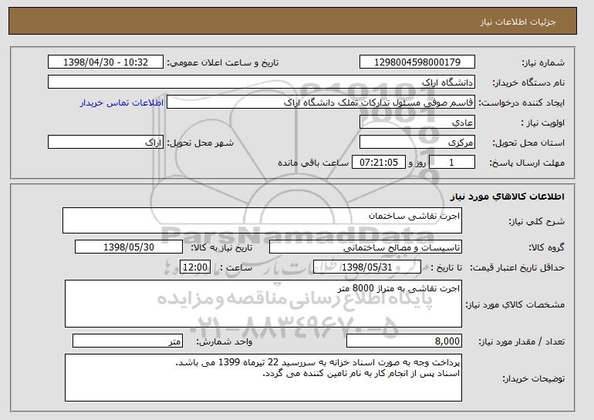Click the label حداقل تاریخ اعتبار قیمت
Screen dimensions: 594x420
pos(518,268)
